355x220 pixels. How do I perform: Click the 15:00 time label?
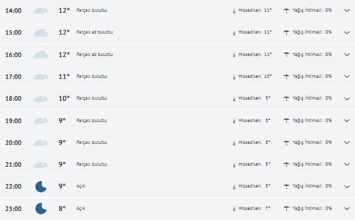[13, 32]
